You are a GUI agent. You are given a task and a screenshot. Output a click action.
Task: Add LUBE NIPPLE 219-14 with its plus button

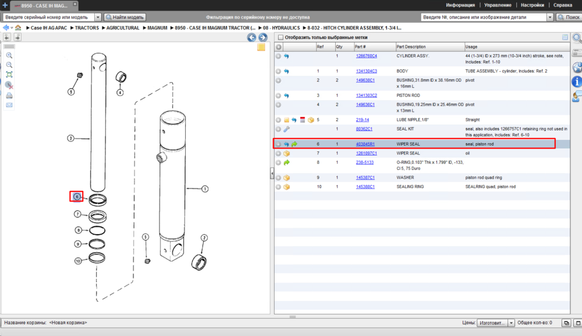tap(278, 120)
